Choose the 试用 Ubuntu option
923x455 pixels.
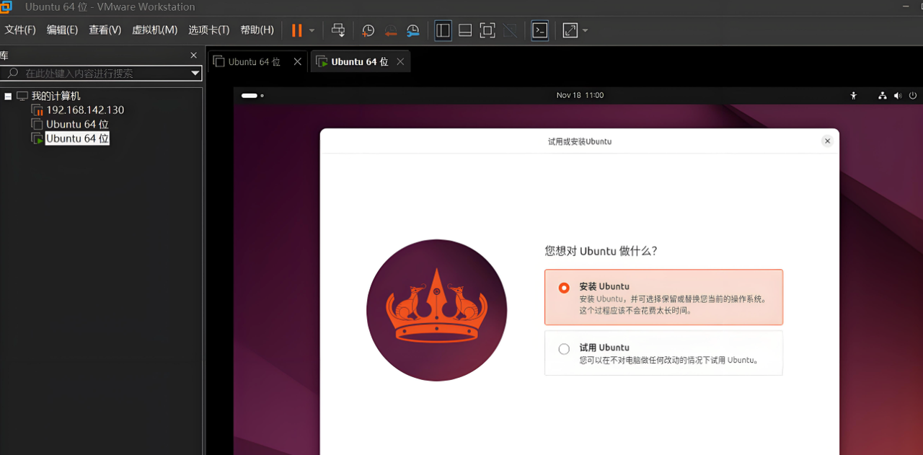point(563,348)
